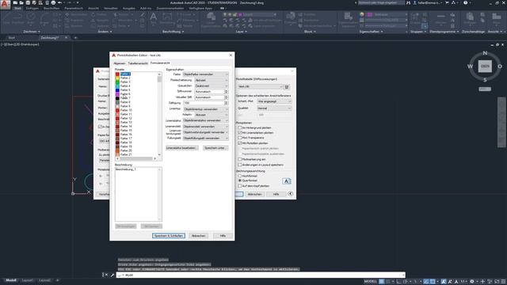Enable Auf dem Kopf plotten checkbox
Viewport: 507px width, 285px height.
(240, 186)
